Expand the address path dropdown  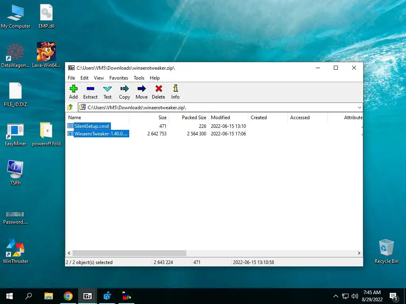[359, 108]
